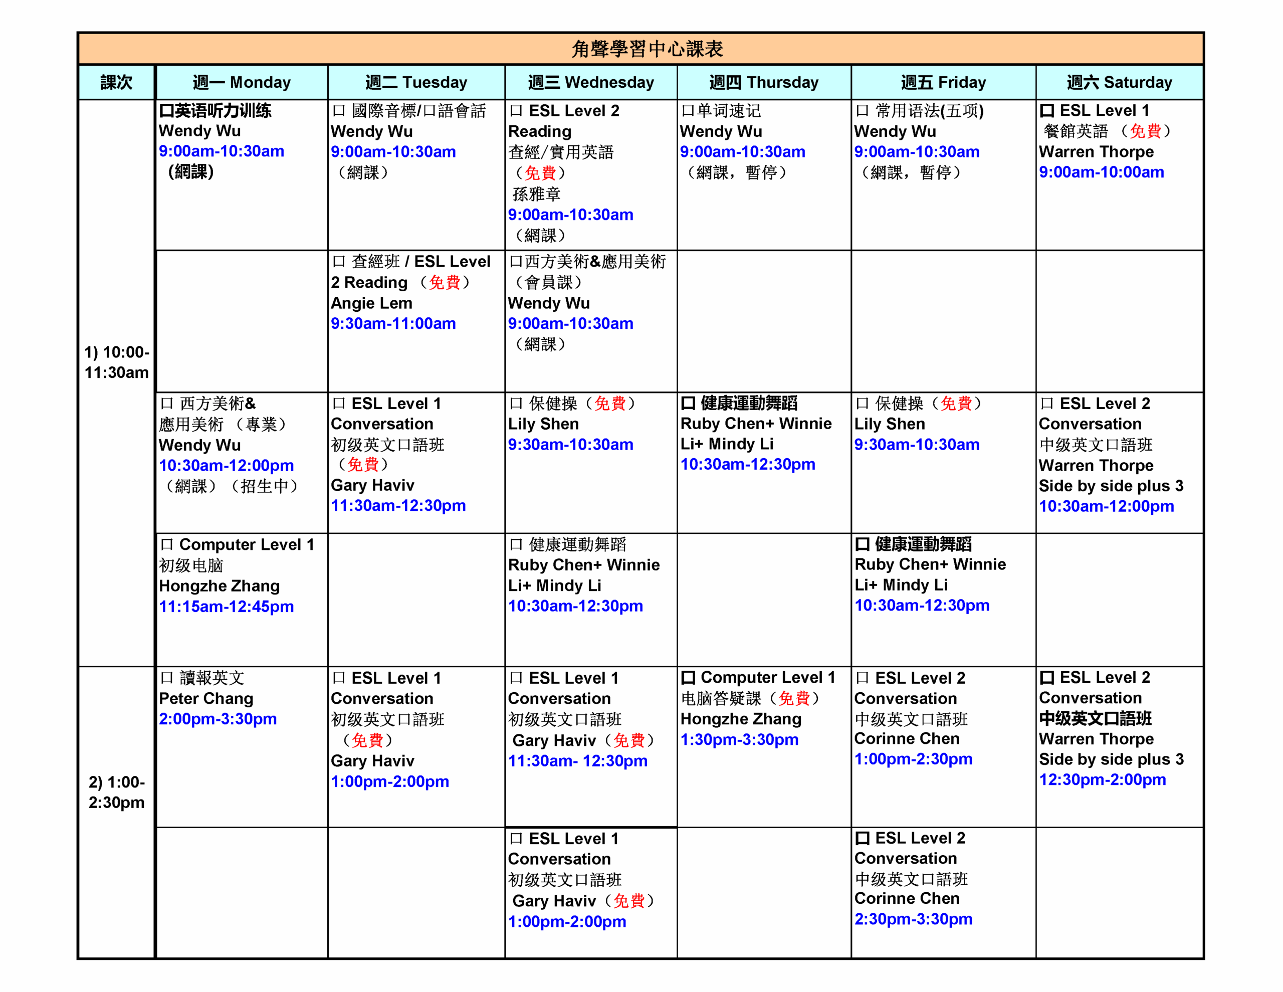Check Friday ESL Level 2 2:30pm class box
The width and height of the screenshot is (1283, 992).
(862, 838)
